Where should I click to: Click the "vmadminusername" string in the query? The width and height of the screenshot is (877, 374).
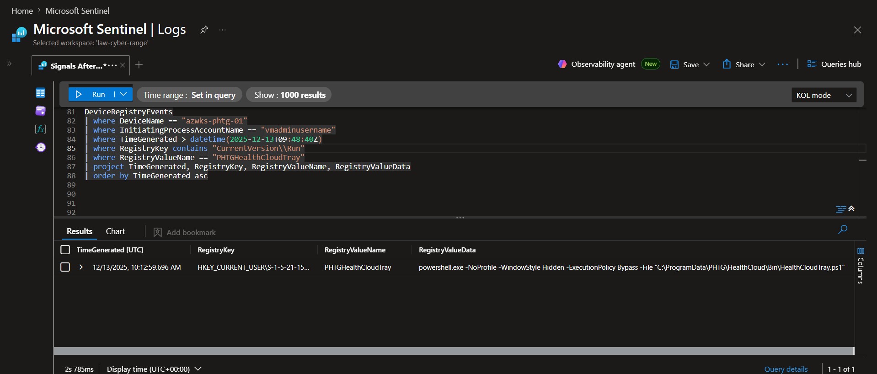coord(298,130)
